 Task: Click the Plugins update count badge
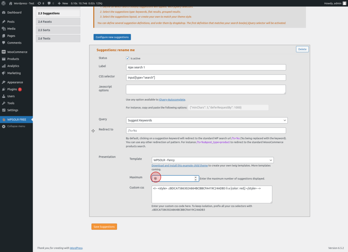click(20, 90)
